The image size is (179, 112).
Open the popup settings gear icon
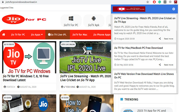tap(174, 9)
